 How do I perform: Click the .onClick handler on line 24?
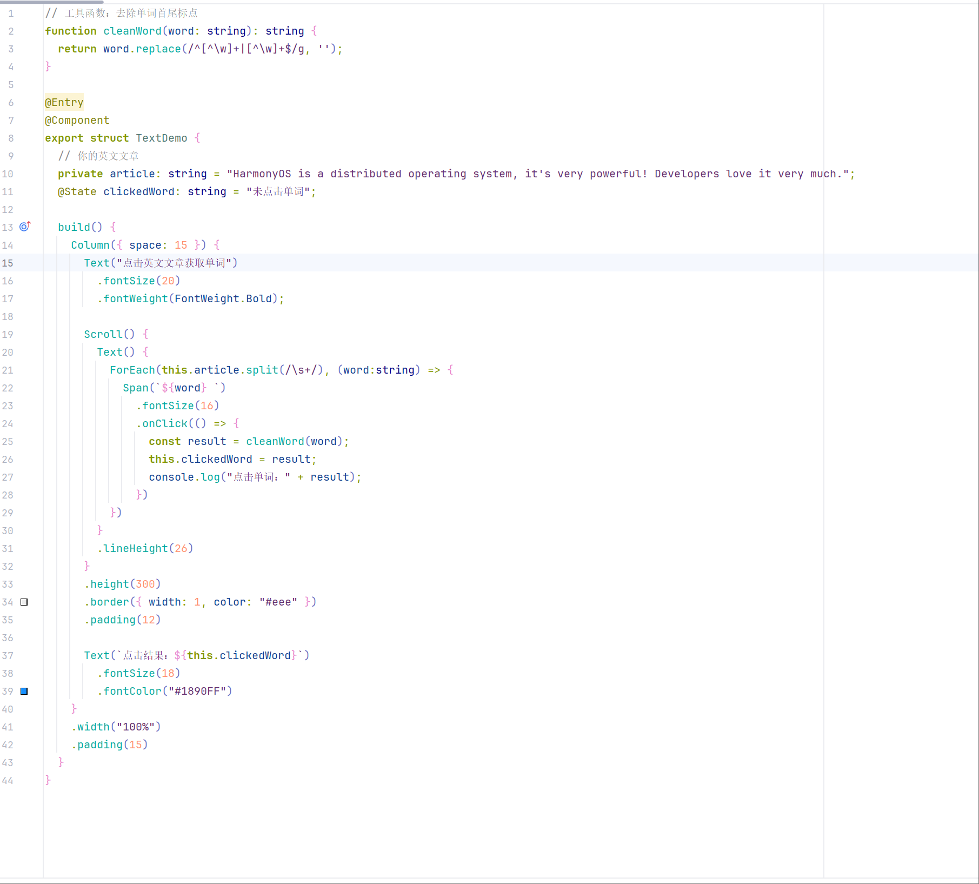[187, 423]
